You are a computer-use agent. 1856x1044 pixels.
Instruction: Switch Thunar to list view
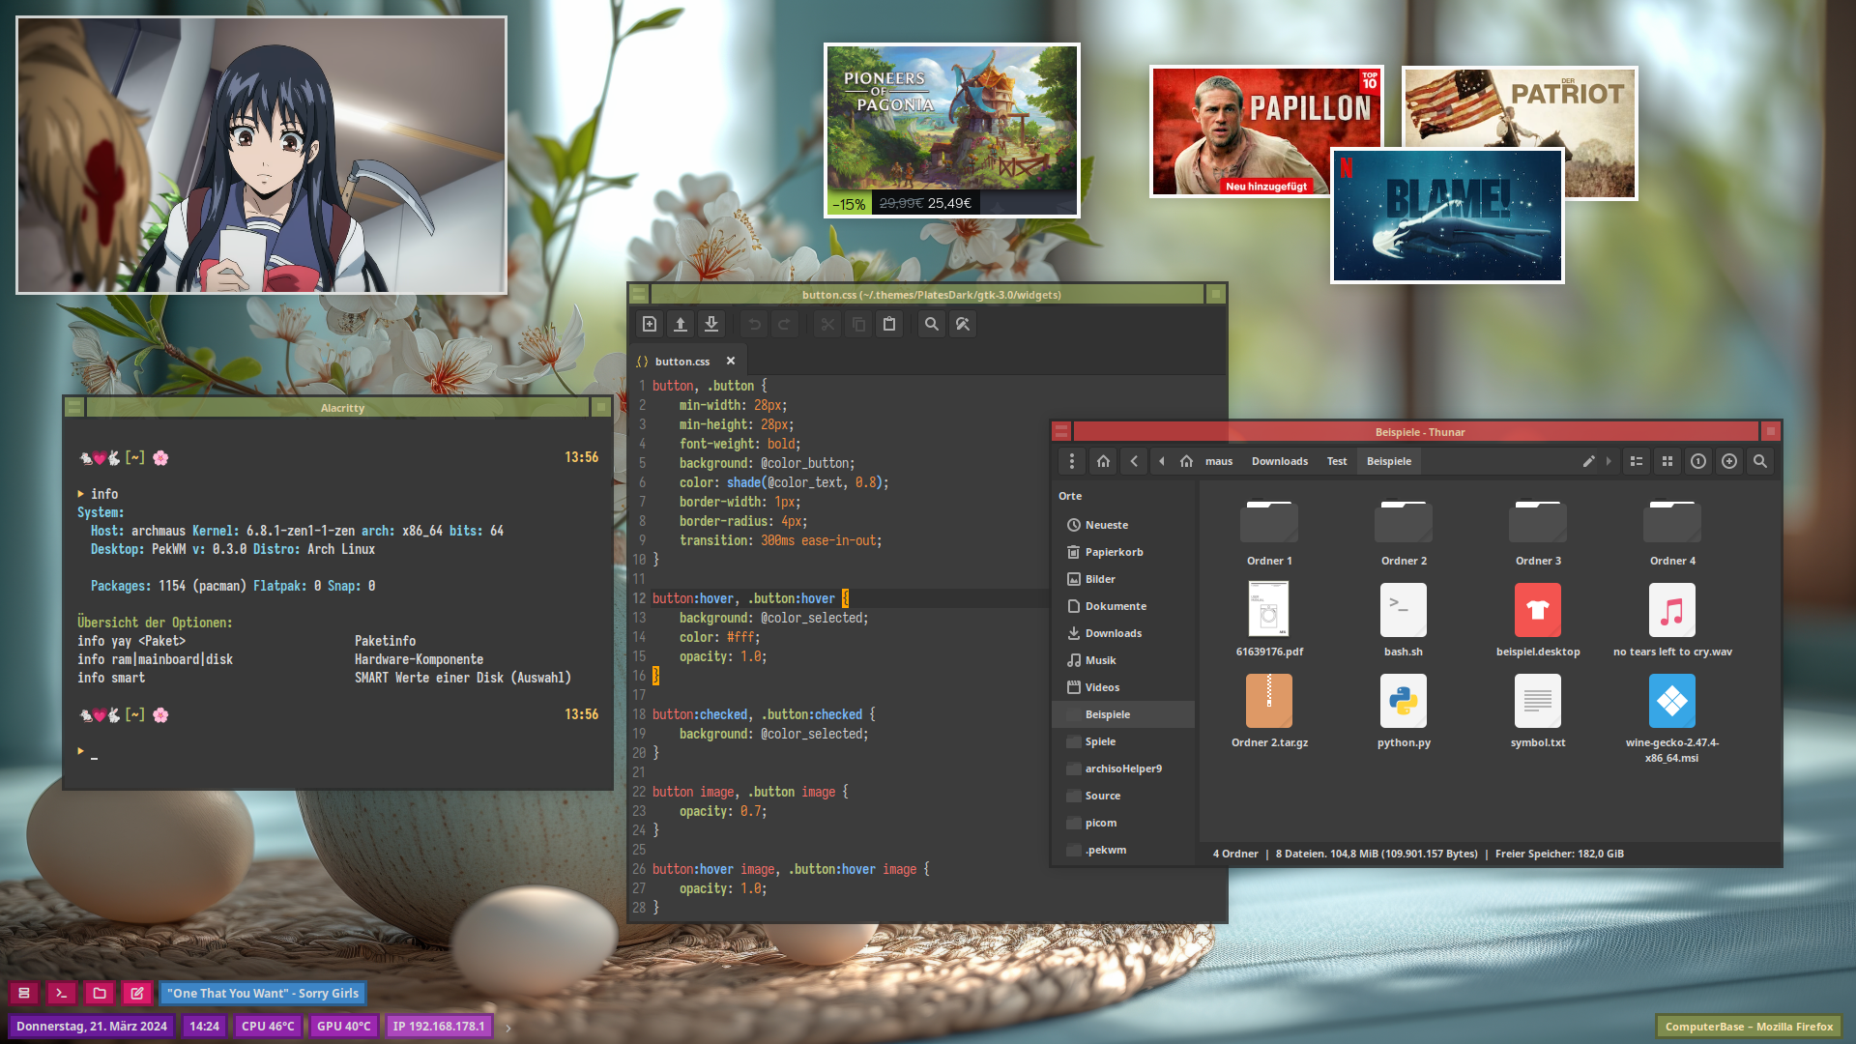(x=1637, y=462)
